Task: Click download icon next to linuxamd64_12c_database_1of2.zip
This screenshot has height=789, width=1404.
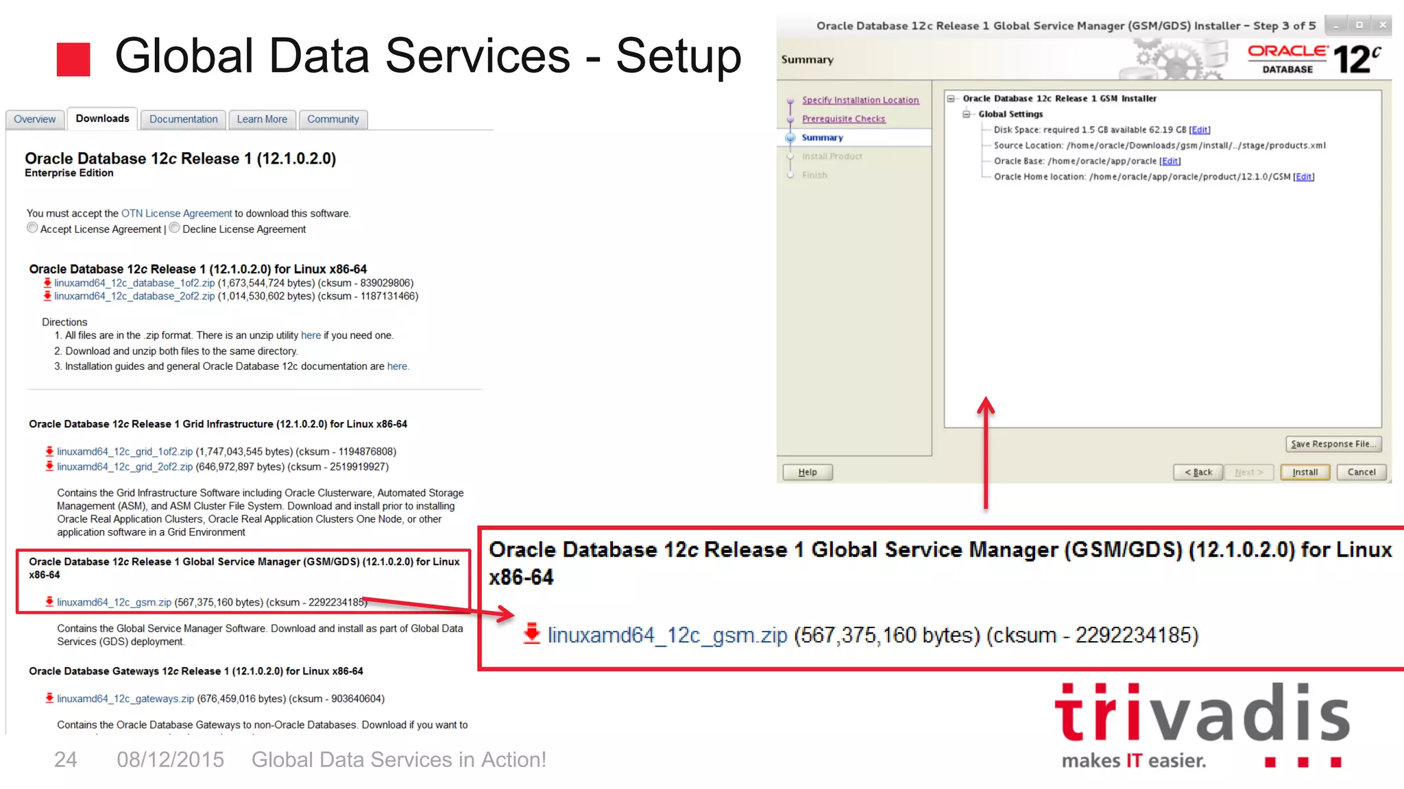Action: [47, 283]
